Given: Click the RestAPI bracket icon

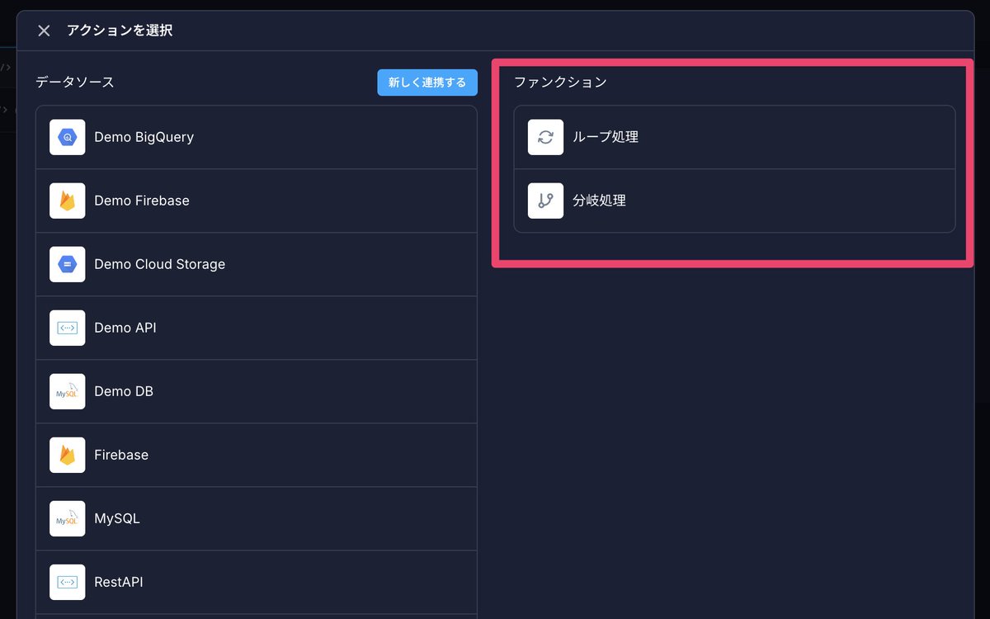Looking at the screenshot, I should [x=67, y=582].
